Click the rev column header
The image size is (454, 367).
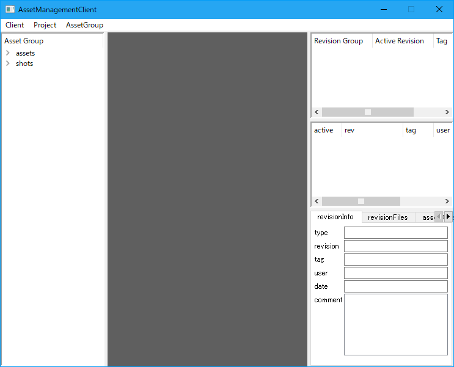(x=372, y=130)
